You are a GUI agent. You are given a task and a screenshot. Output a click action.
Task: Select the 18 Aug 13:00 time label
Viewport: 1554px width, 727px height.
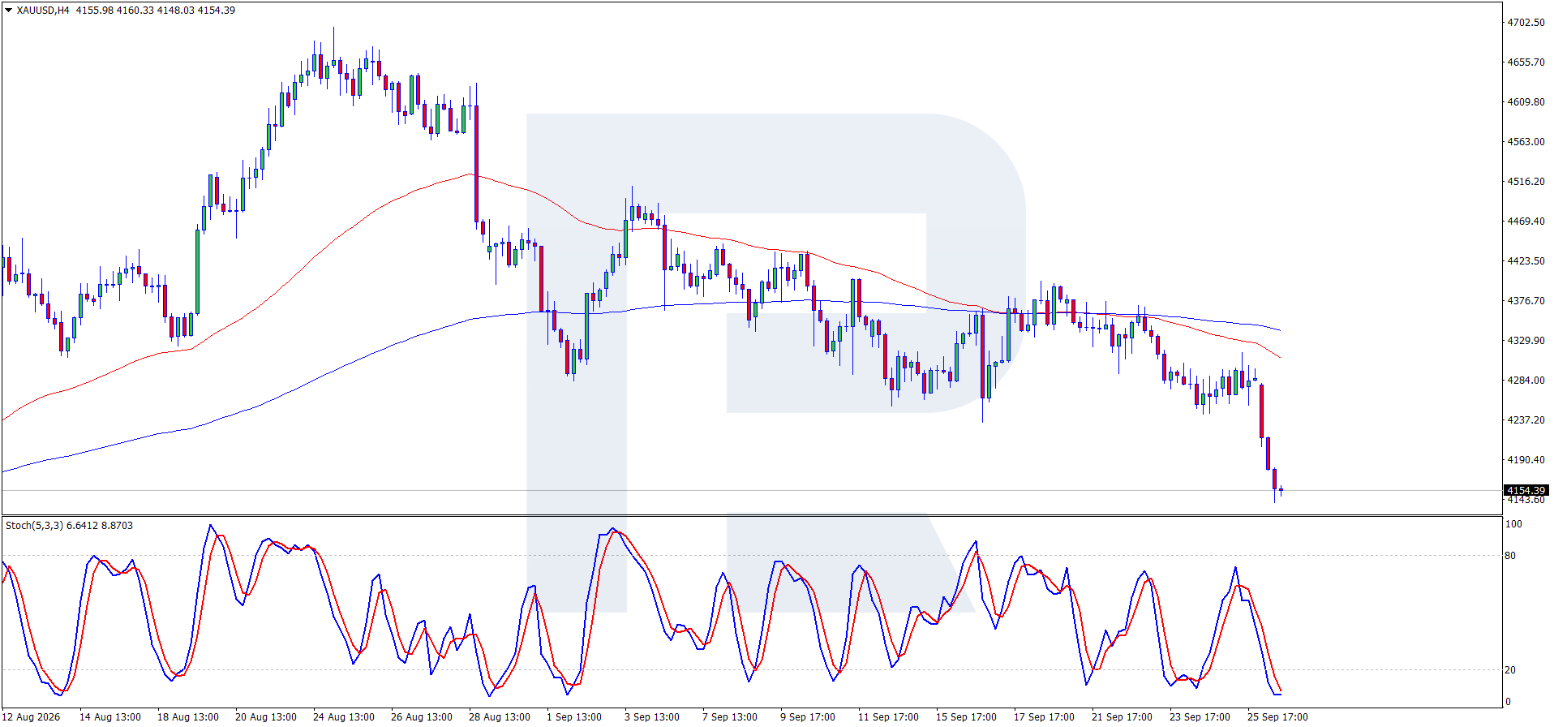(x=188, y=717)
